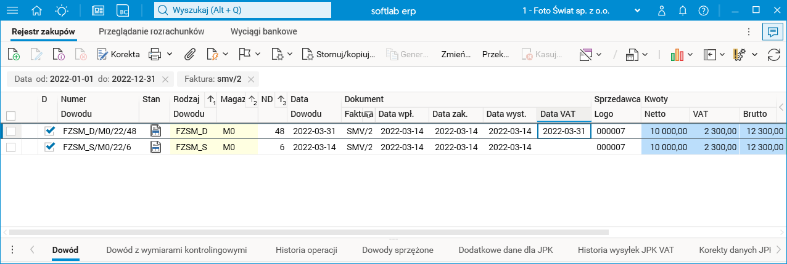
Task: Tick the selection checkbox for row FZSM_D/M0/22/48
Action: click(x=10, y=130)
